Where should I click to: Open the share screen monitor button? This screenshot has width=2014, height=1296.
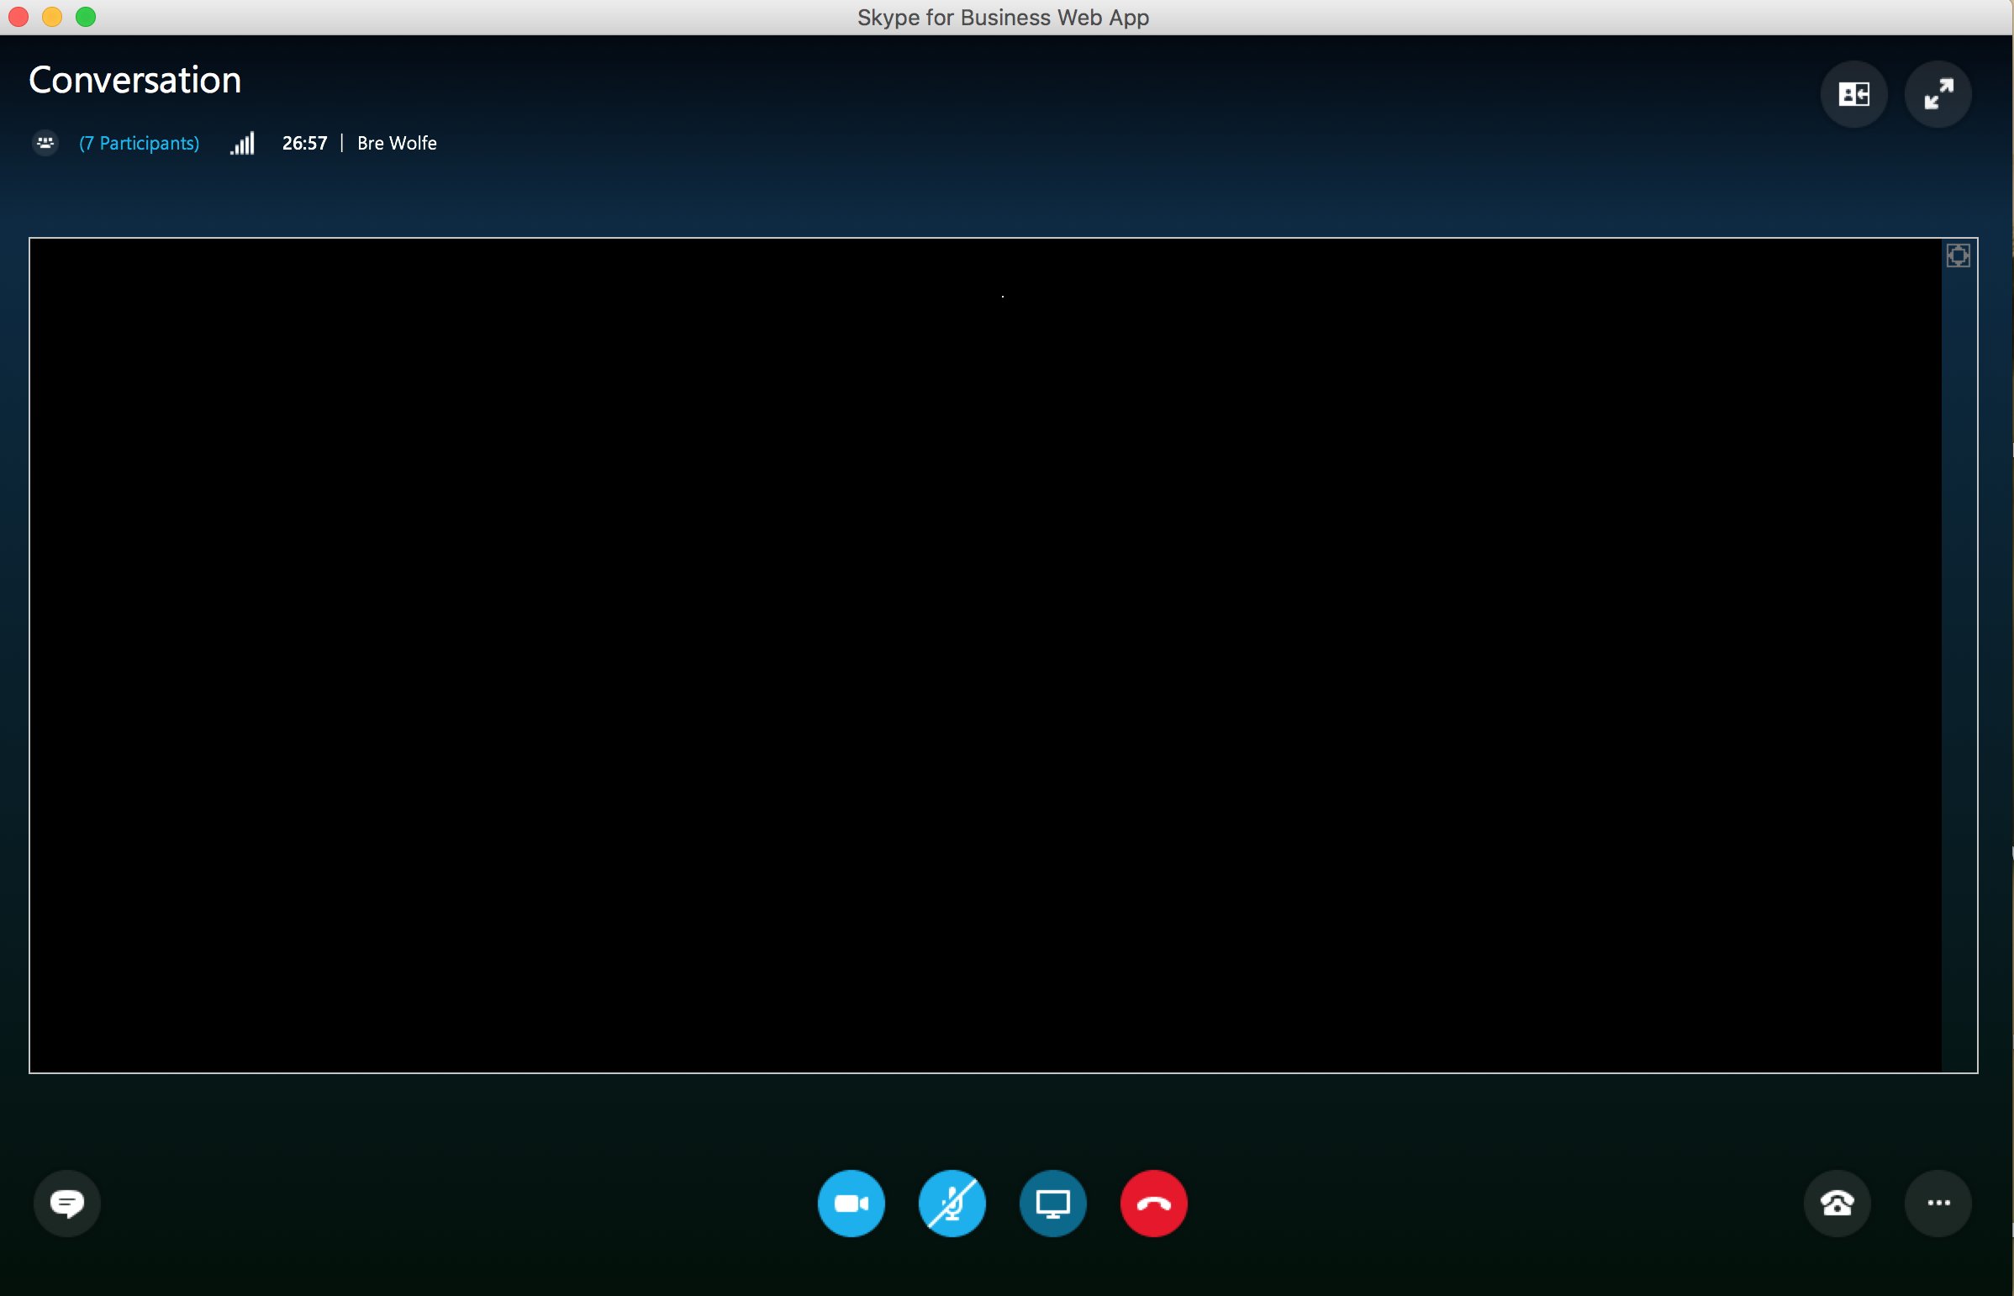1052,1204
